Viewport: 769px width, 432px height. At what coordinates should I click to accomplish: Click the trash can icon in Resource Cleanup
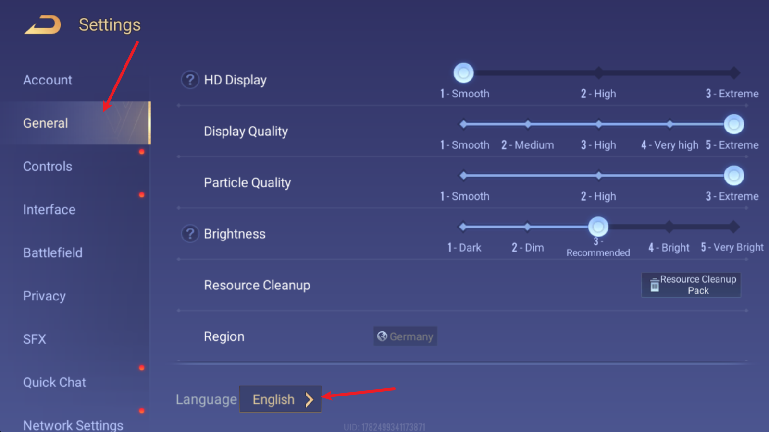(x=654, y=285)
